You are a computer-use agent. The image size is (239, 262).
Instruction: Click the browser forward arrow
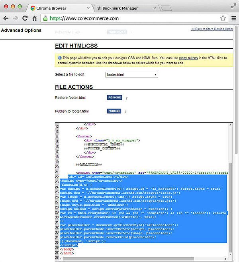pyautogui.click(x=16, y=18)
